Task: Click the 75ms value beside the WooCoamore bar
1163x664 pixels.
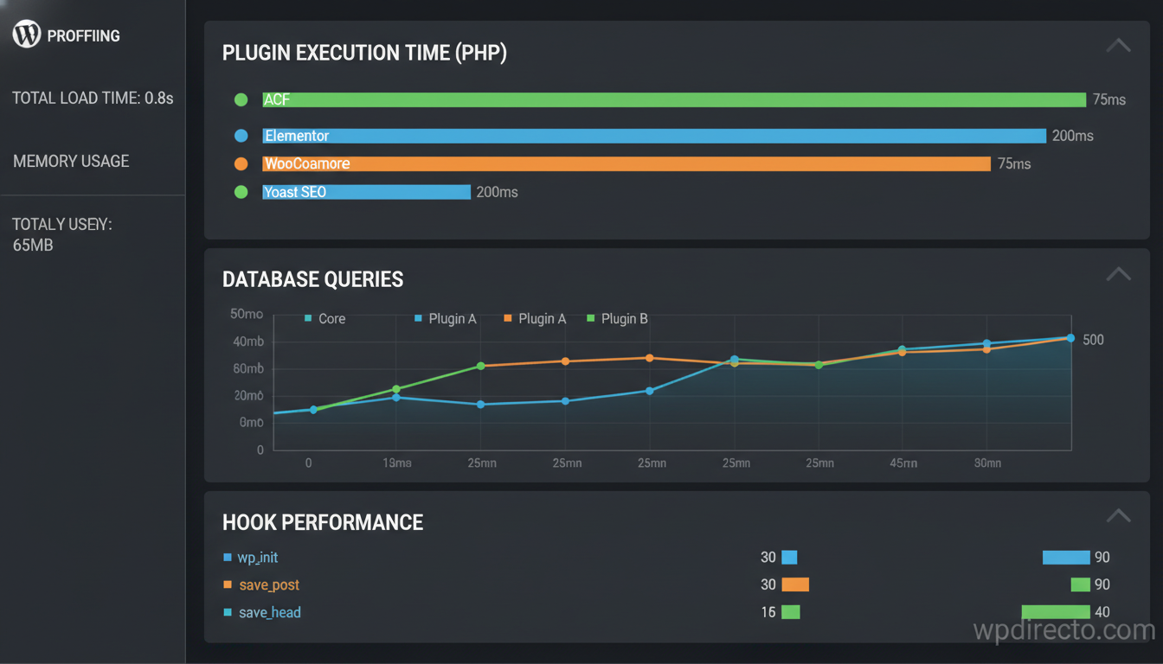Action: tap(1014, 163)
